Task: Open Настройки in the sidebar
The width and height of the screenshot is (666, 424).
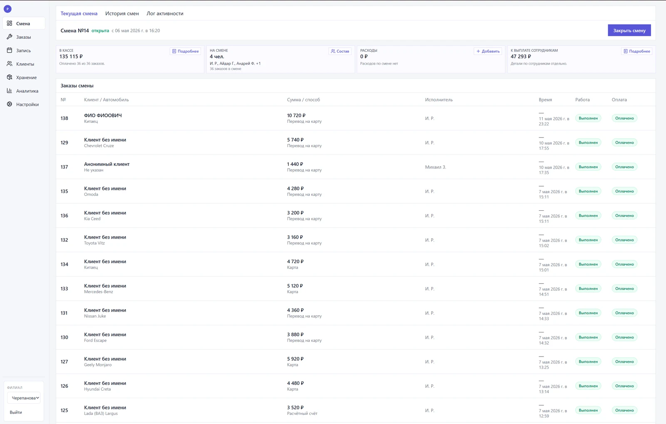Action: (x=24, y=104)
